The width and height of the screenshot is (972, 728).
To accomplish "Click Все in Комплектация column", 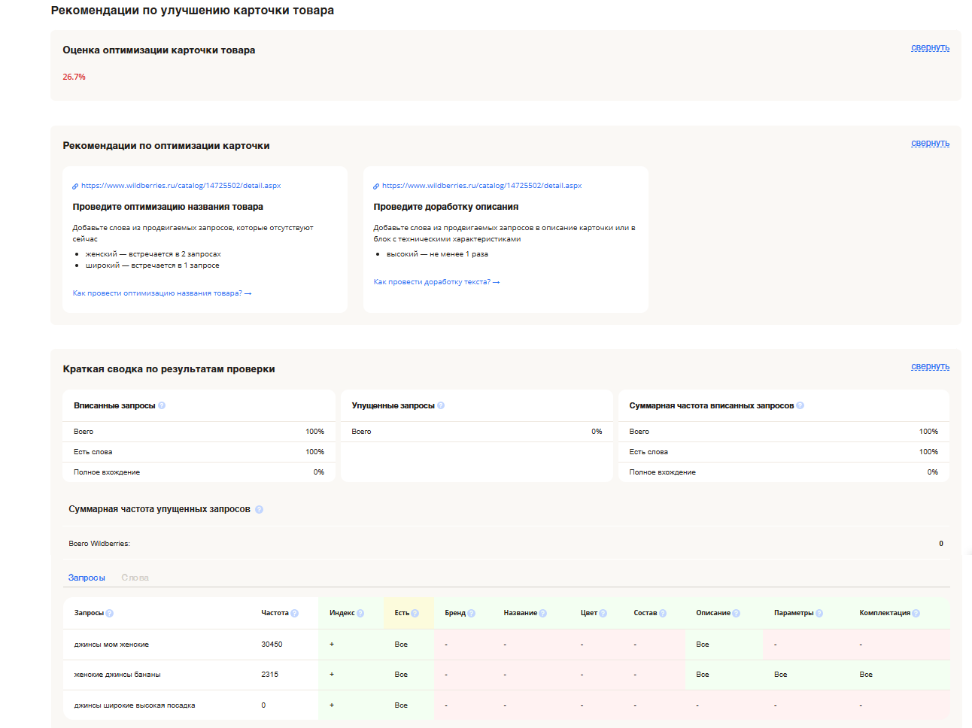I will click(866, 675).
